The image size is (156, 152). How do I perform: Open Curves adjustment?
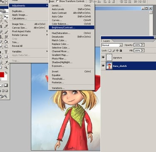tap(72, 20)
